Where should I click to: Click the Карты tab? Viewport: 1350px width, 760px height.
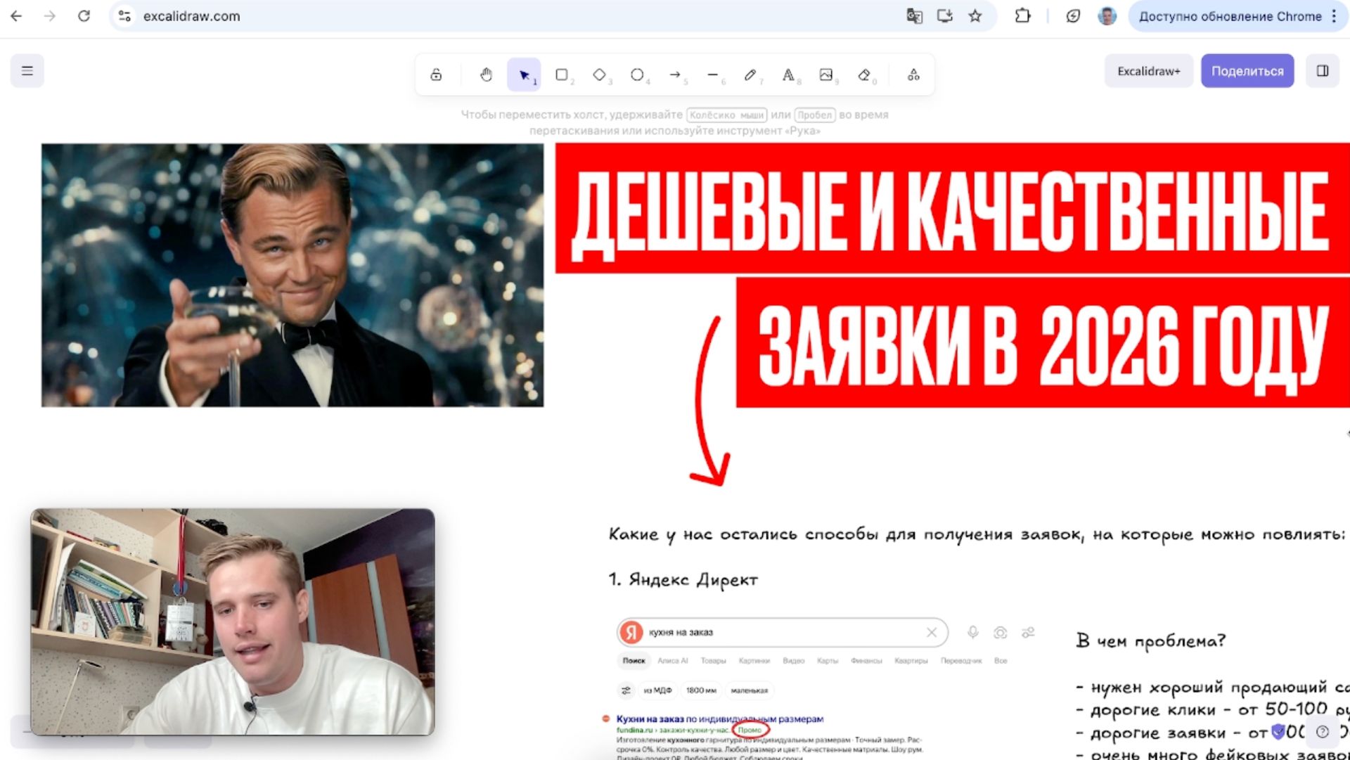click(828, 661)
